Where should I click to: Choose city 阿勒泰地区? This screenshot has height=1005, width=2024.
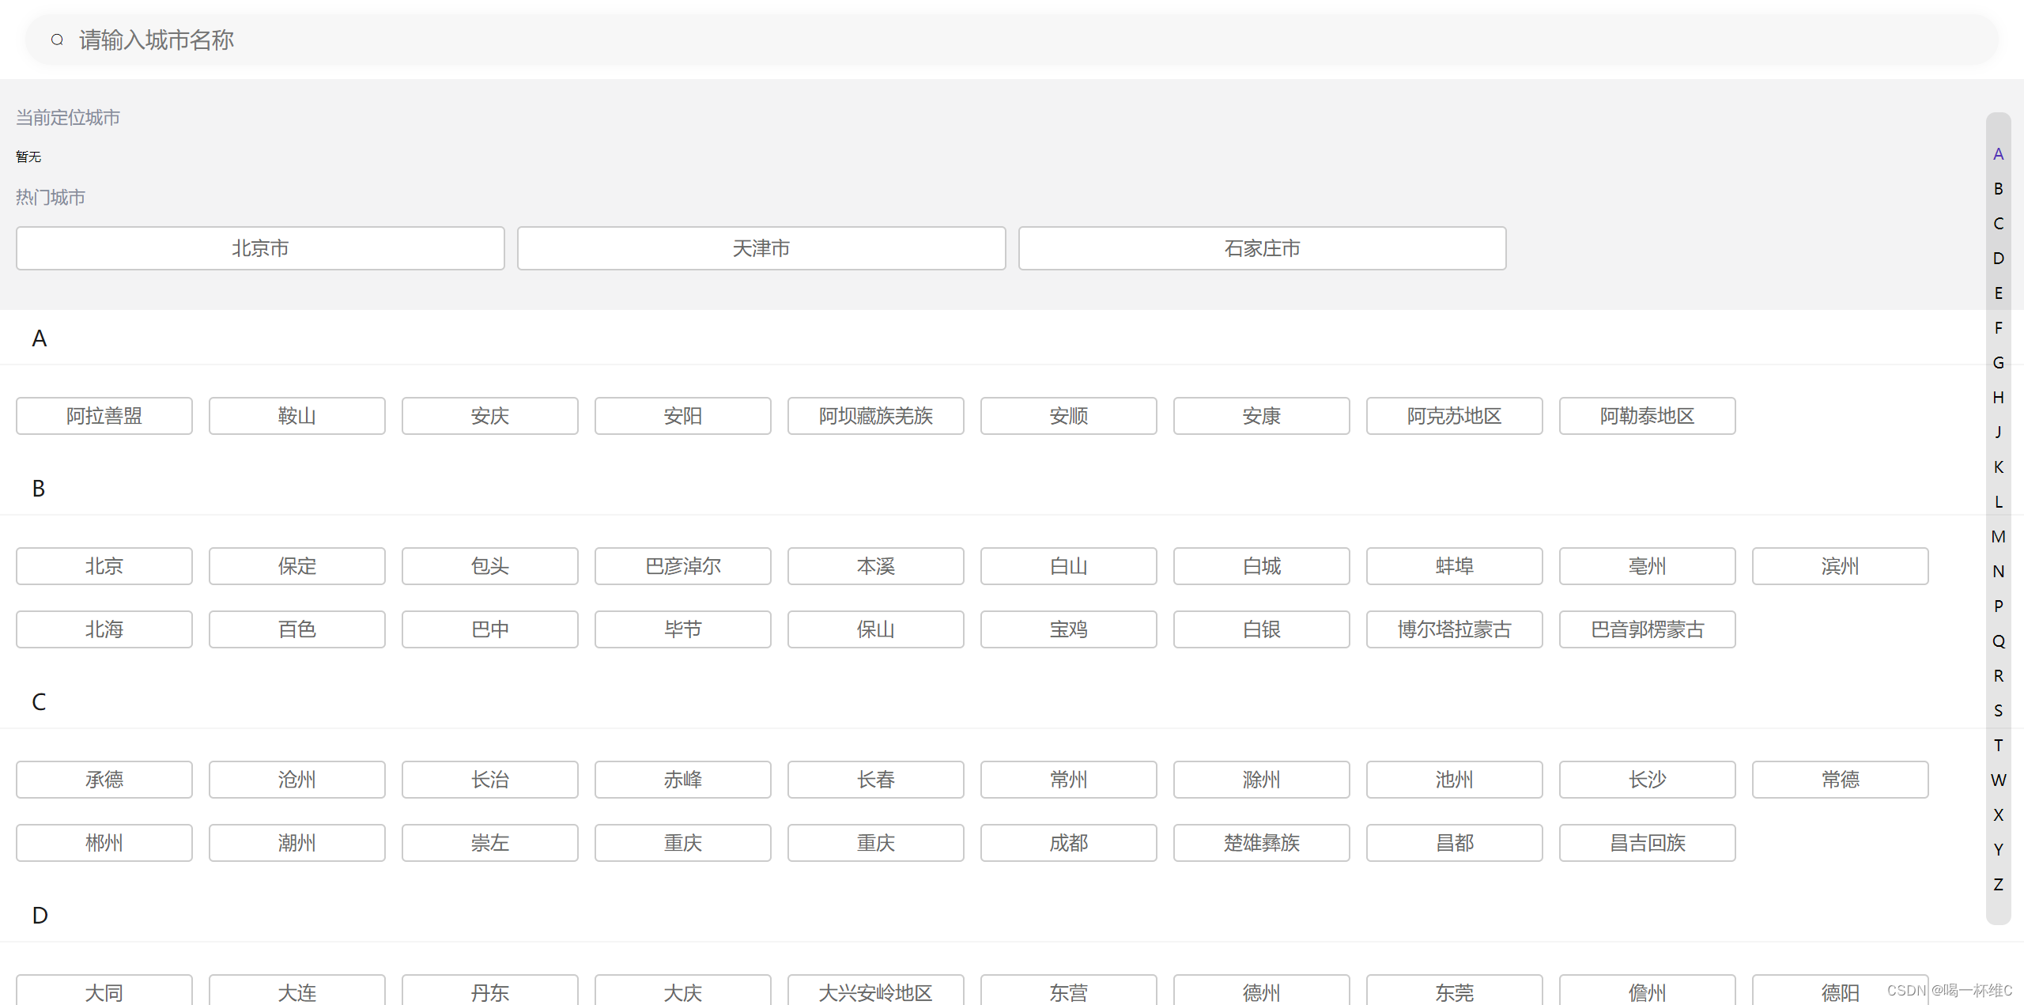click(x=1648, y=416)
